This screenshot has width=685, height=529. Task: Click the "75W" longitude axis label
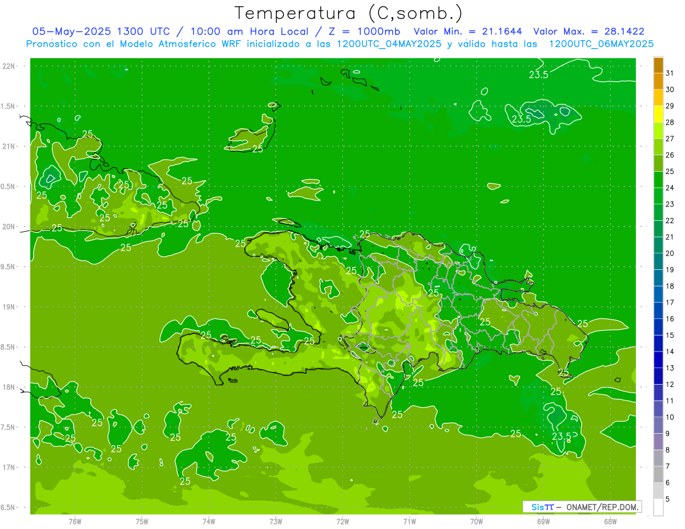pos(142,521)
